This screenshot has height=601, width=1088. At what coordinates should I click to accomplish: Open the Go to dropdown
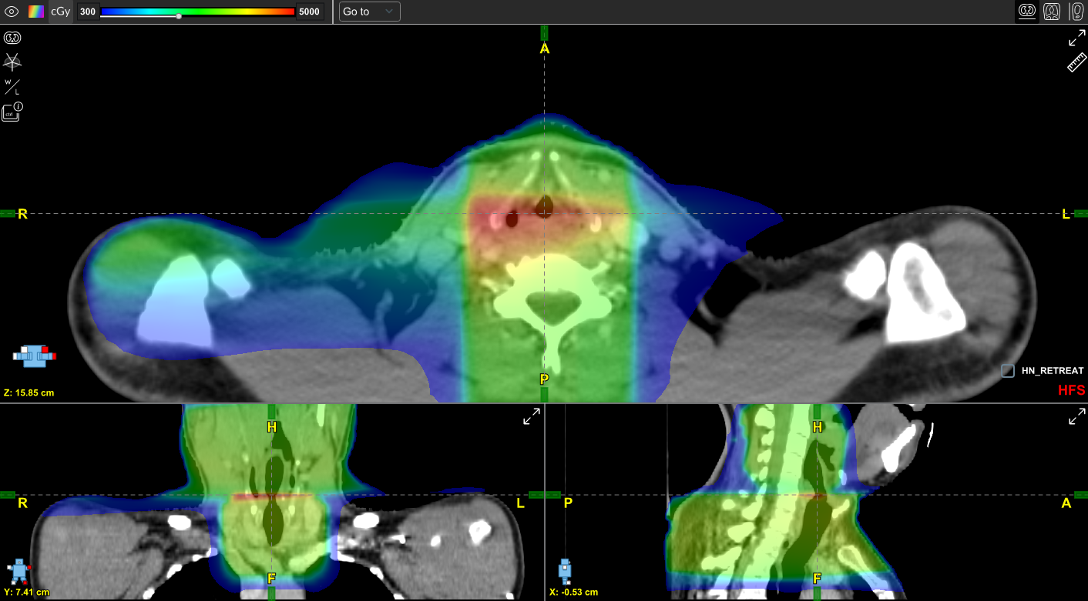pos(369,12)
